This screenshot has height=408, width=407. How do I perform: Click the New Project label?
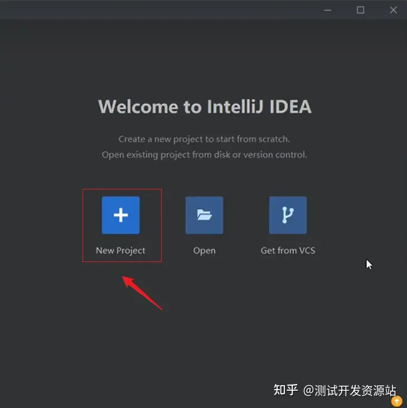(x=120, y=251)
